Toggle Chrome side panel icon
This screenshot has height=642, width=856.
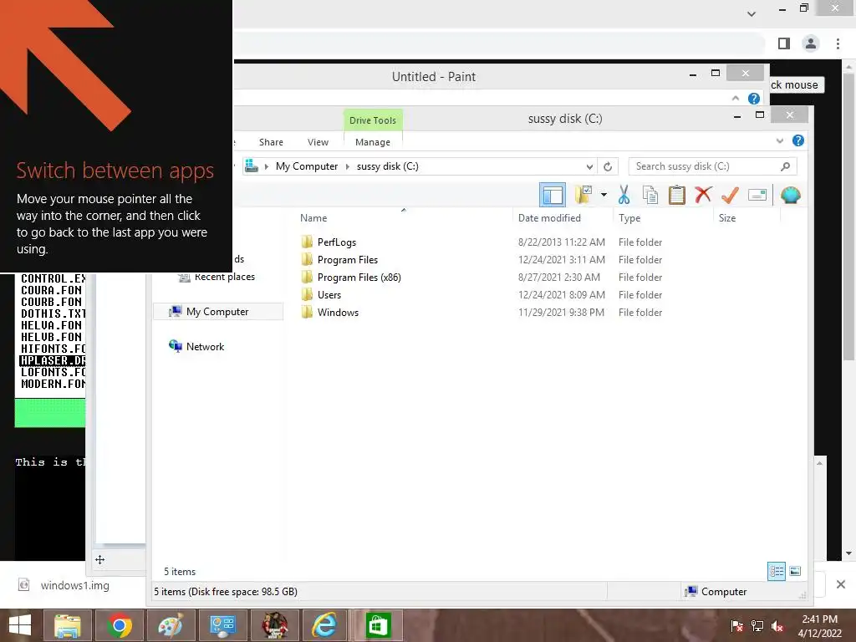(784, 43)
